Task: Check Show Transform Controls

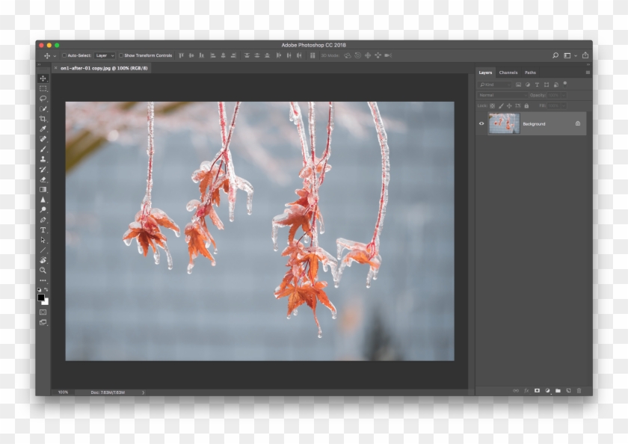Action: [120, 55]
